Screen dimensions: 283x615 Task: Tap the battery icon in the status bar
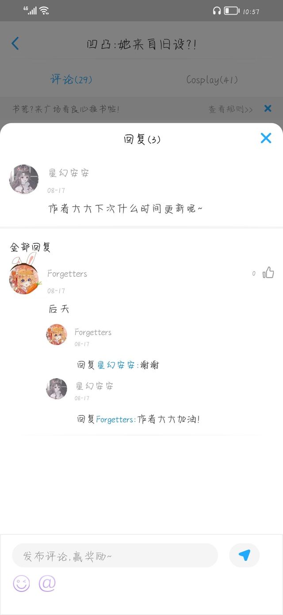[231, 11]
